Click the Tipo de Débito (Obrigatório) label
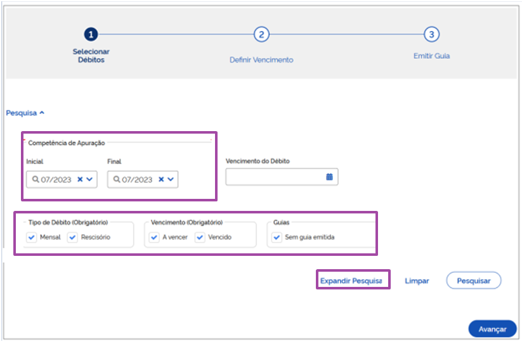Screen dimensions: 522x342 click(69, 222)
